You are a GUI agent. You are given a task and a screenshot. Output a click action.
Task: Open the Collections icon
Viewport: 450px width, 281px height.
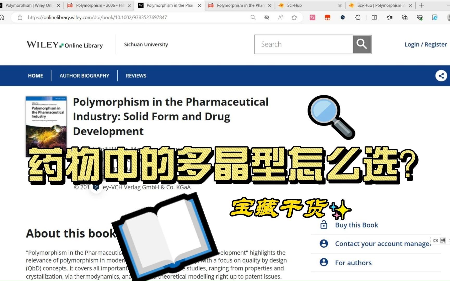click(x=405, y=17)
